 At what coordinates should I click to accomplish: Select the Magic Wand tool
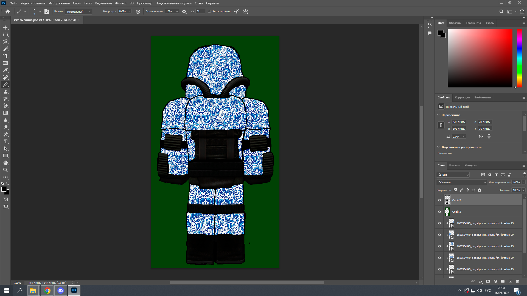coord(5,49)
